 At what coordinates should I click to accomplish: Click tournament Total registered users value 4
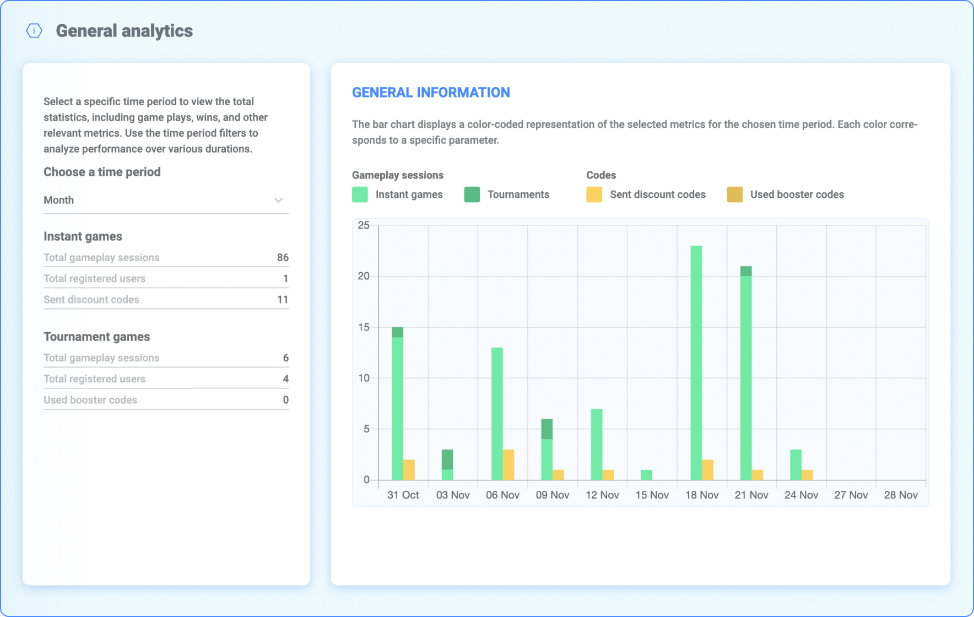(286, 379)
